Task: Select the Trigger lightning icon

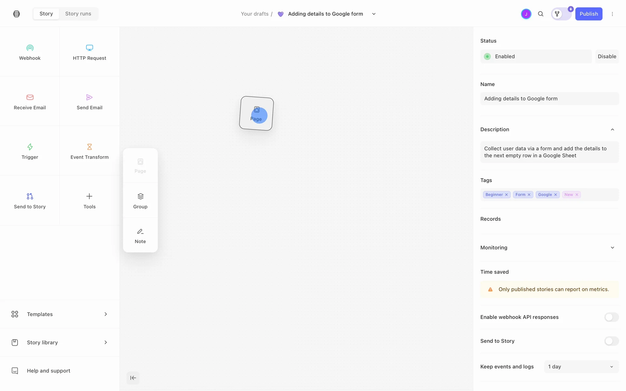Action: (30, 147)
